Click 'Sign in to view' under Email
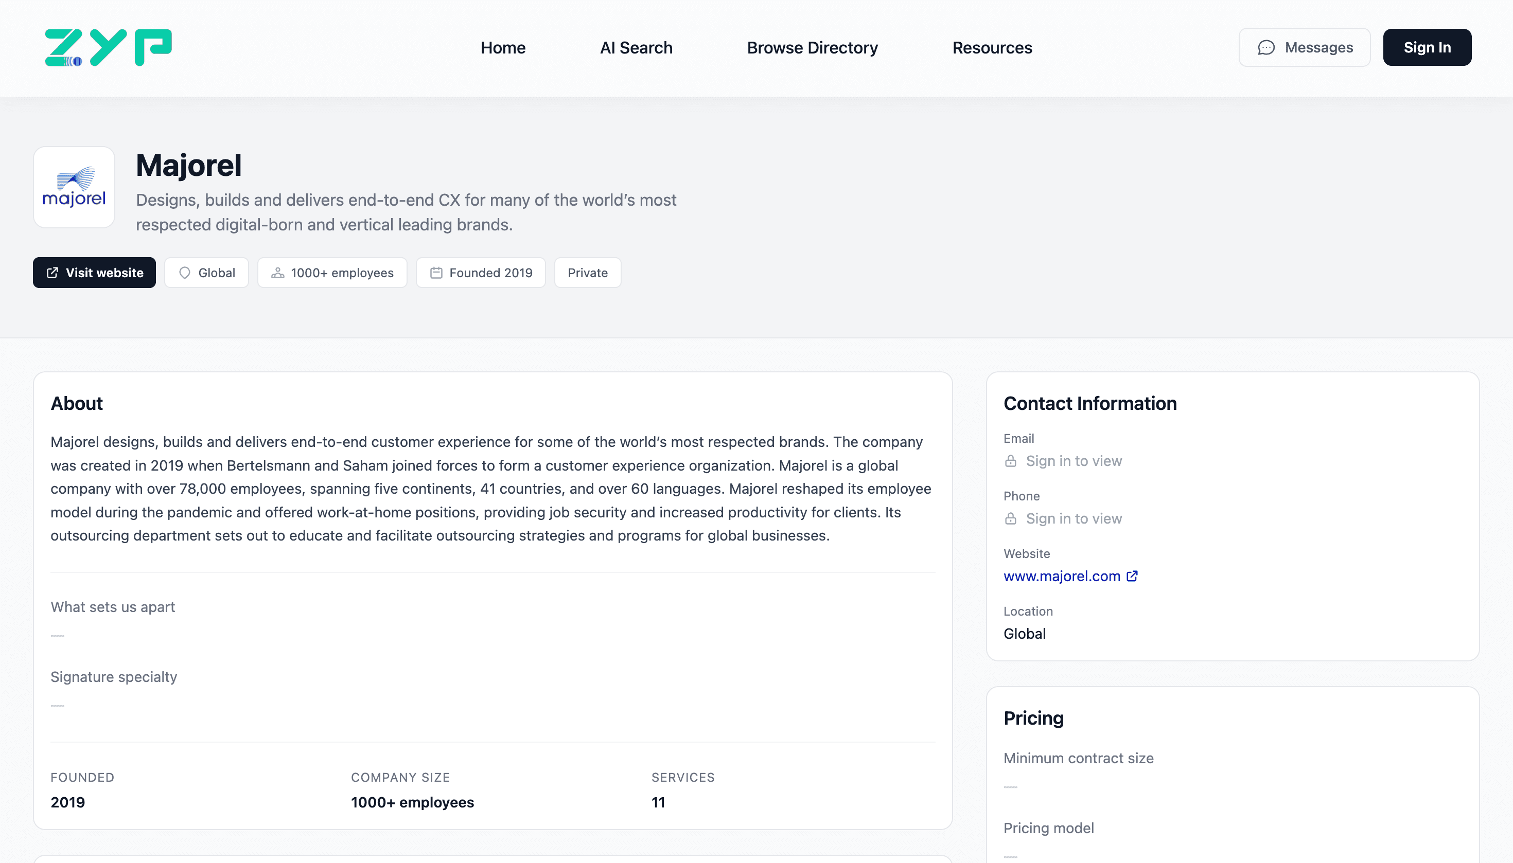Viewport: 1513px width, 863px height. pos(1074,461)
